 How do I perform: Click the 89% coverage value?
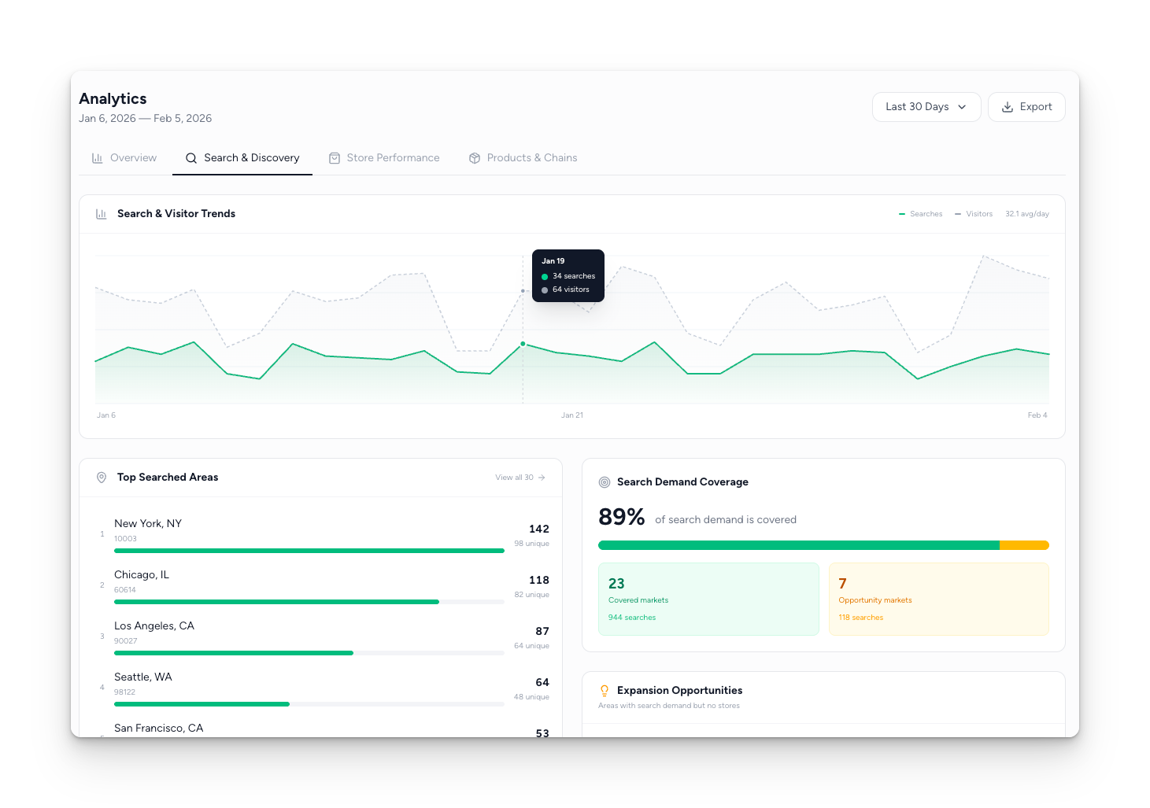pos(622,517)
